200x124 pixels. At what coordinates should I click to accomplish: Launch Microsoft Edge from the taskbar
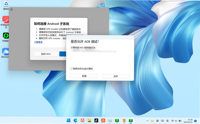pyautogui.click(x=75, y=120)
